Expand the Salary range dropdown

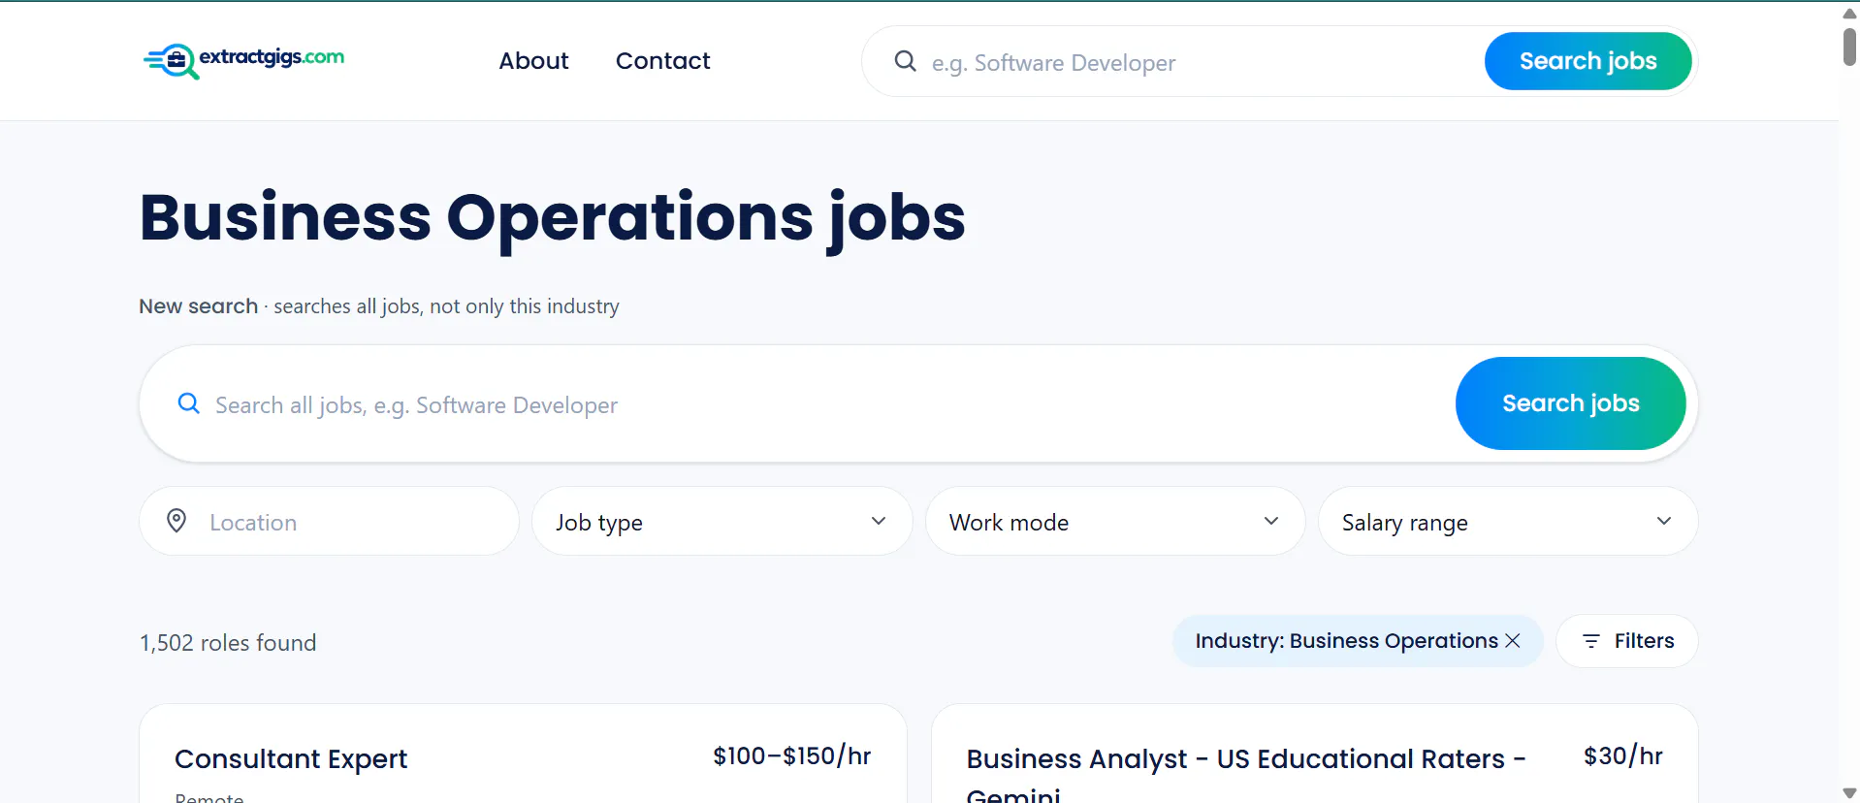coord(1508,521)
